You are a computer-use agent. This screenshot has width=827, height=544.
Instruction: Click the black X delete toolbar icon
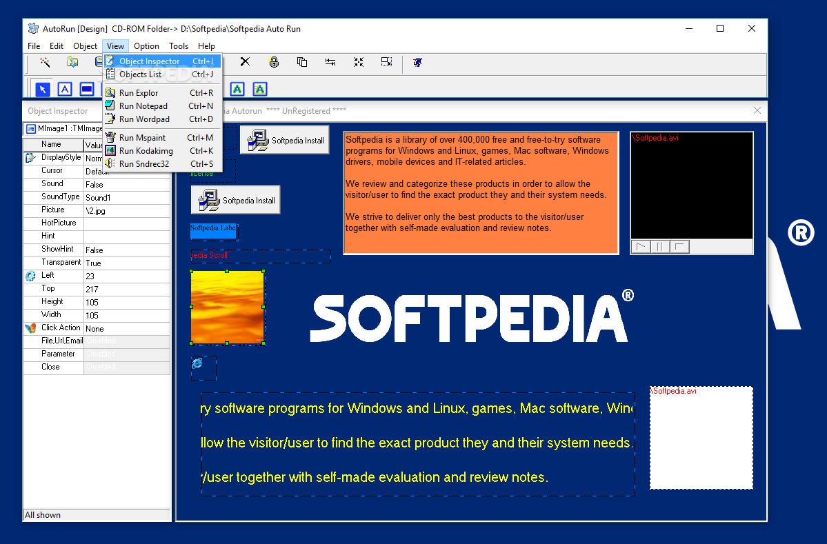tap(245, 62)
